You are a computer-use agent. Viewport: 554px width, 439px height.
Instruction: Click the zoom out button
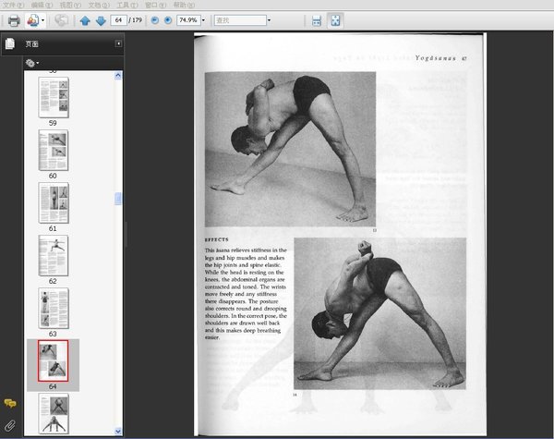pyautogui.click(x=154, y=19)
